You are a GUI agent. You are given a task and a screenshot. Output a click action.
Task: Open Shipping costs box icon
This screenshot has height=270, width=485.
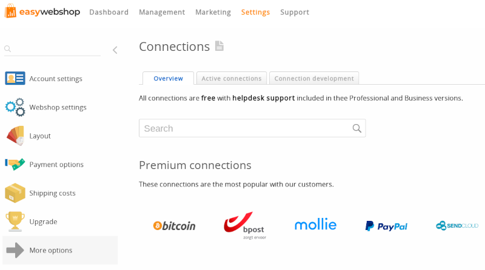click(15, 193)
